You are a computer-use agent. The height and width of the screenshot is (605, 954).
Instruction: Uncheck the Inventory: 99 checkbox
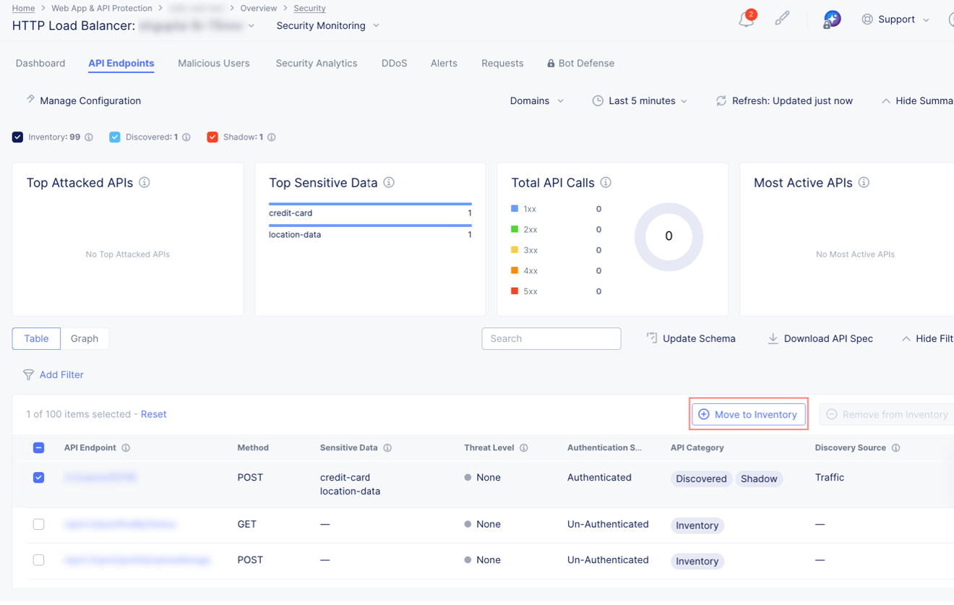coord(18,137)
